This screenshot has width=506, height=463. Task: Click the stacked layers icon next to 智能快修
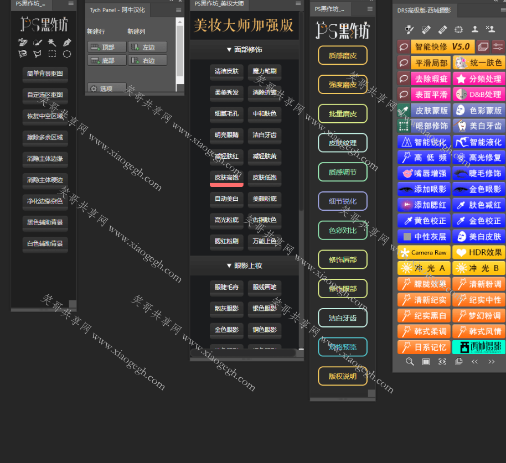coord(483,47)
